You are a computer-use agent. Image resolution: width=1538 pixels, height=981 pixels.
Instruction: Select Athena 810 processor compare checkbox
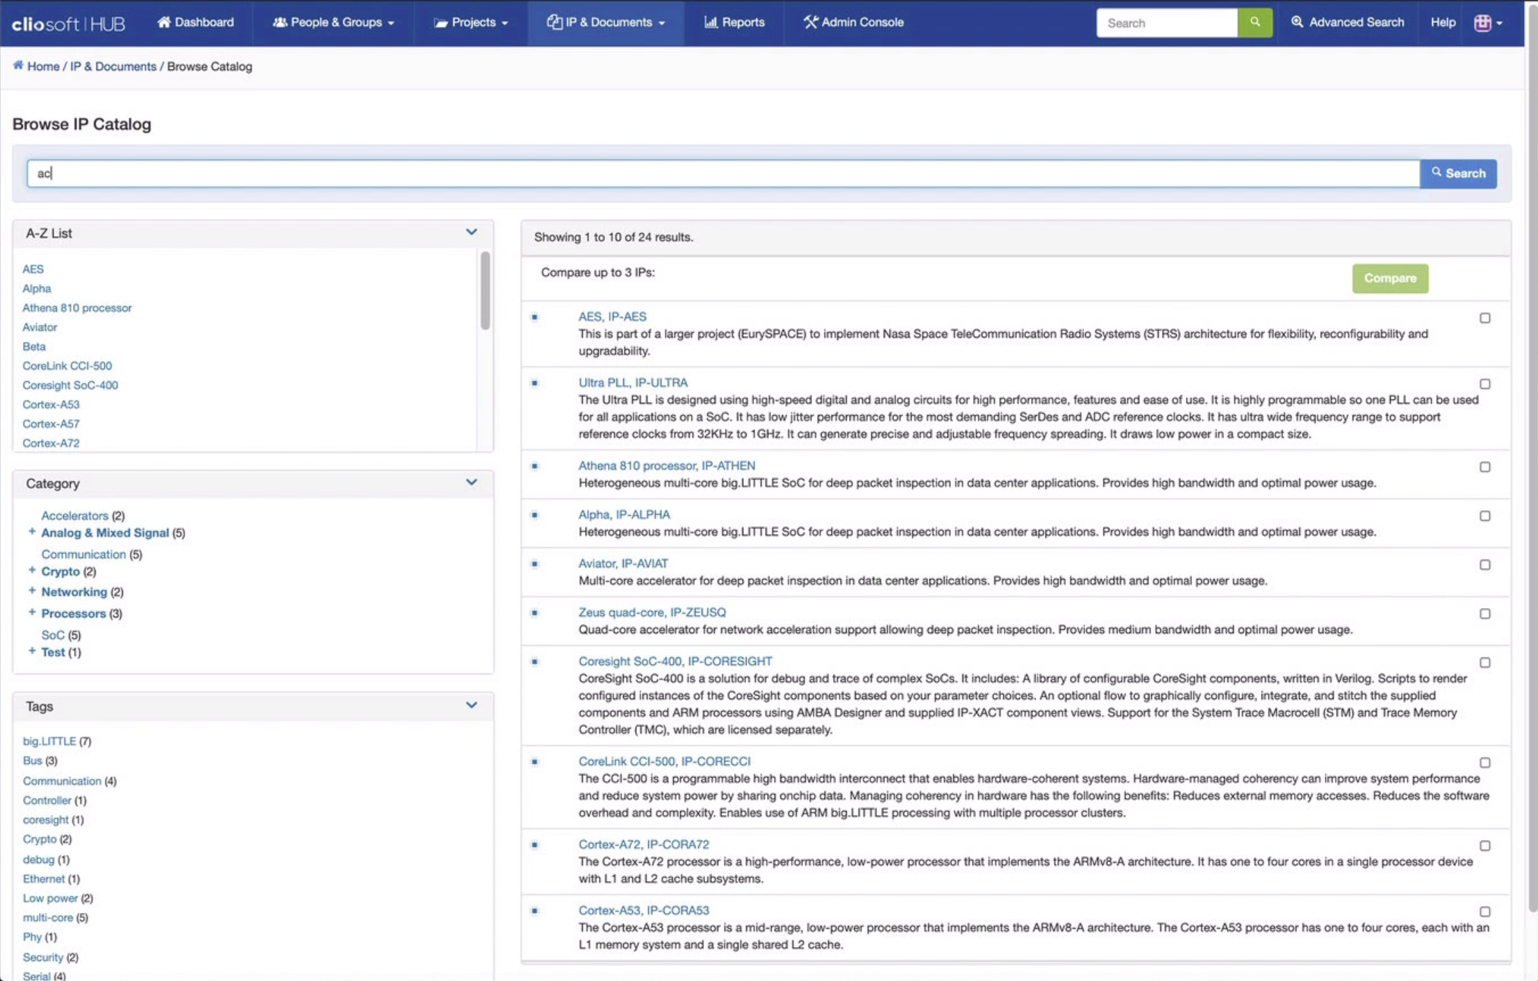coord(1485,467)
